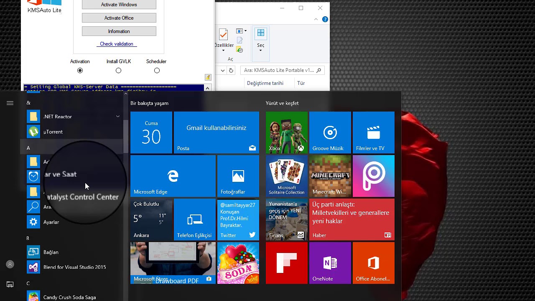Open the Check validation link

pyautogui.click(x=117, y=44)
